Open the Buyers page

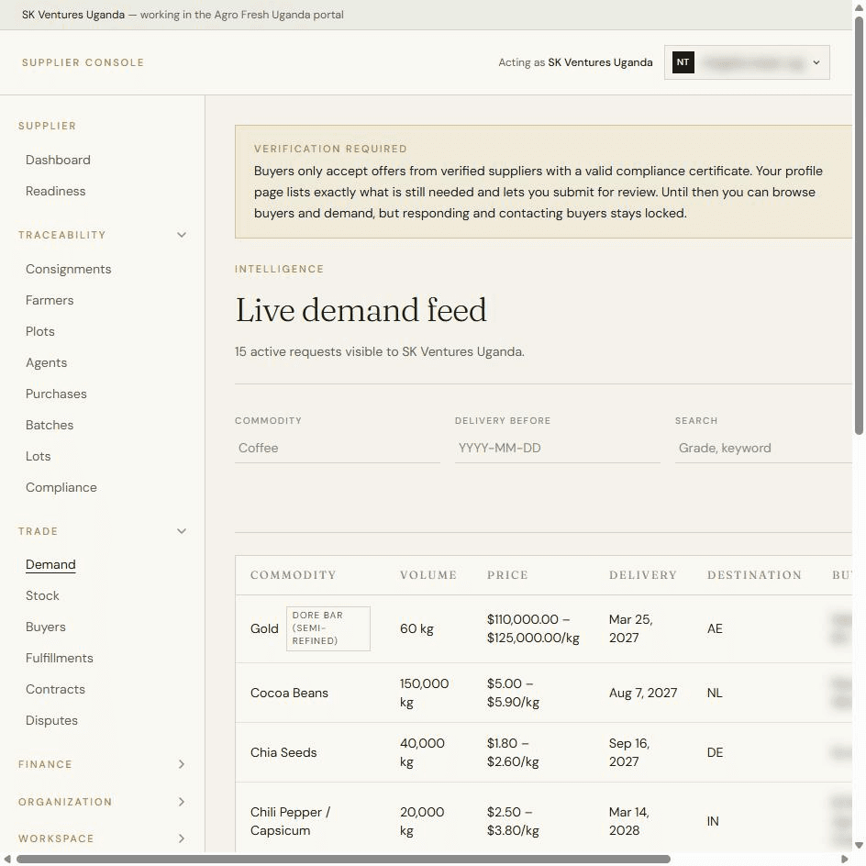click(46, 627)
